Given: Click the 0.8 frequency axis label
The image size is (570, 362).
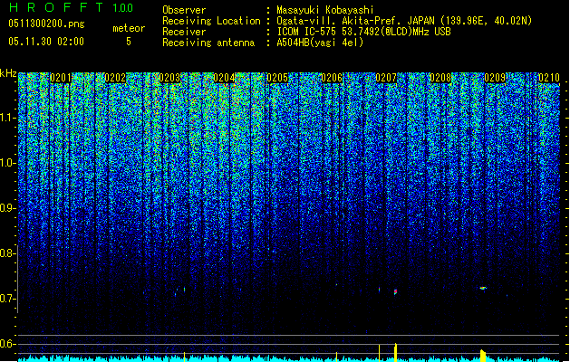Looking at the screenshot, I should tap(7, 253).
